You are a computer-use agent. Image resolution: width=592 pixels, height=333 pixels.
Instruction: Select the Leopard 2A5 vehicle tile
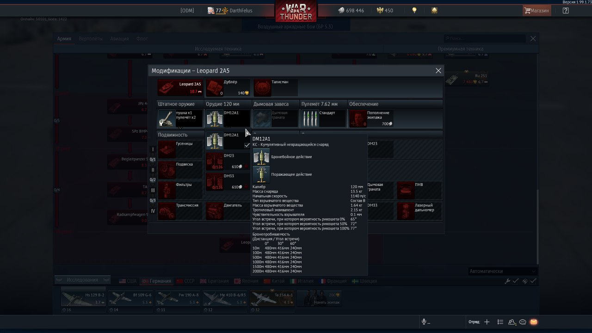point(180,88)
